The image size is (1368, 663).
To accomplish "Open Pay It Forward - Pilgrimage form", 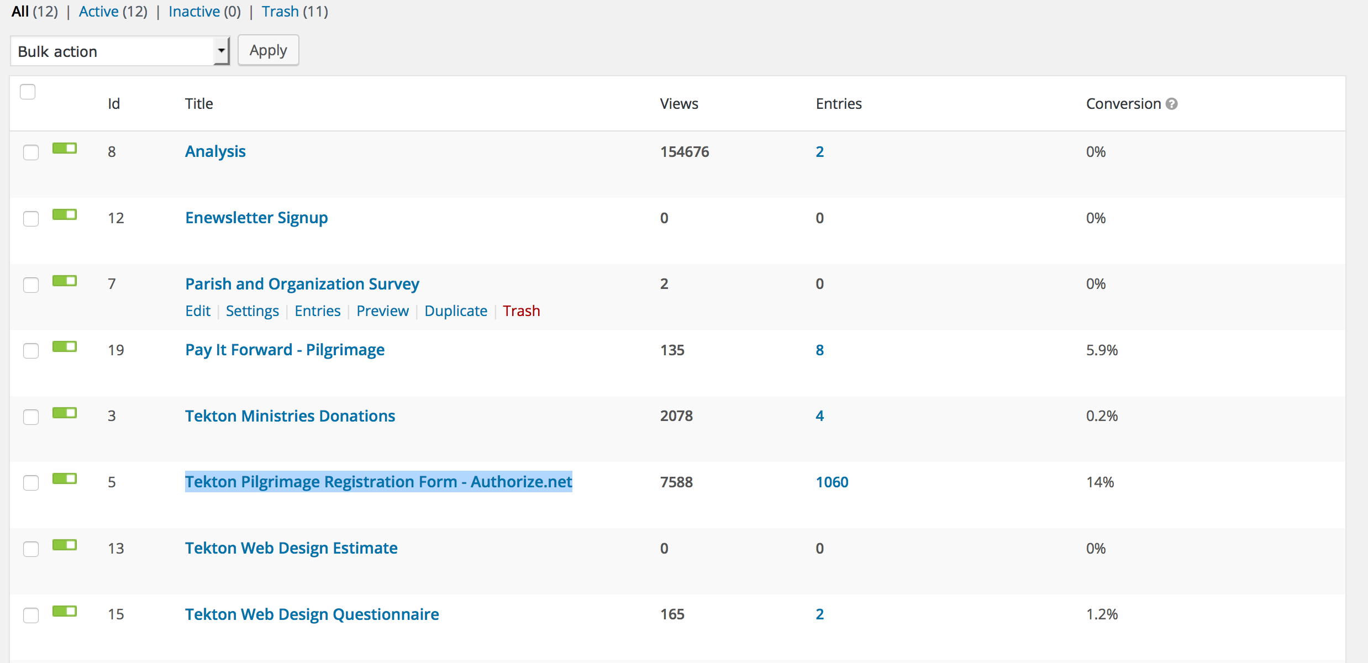I will pos(285,350).
